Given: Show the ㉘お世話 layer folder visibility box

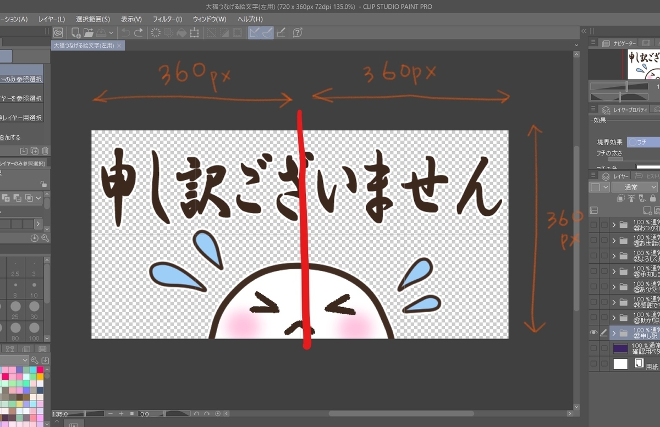Looking at the screenshot, I should pyautogui.click(x=593, y=240).
